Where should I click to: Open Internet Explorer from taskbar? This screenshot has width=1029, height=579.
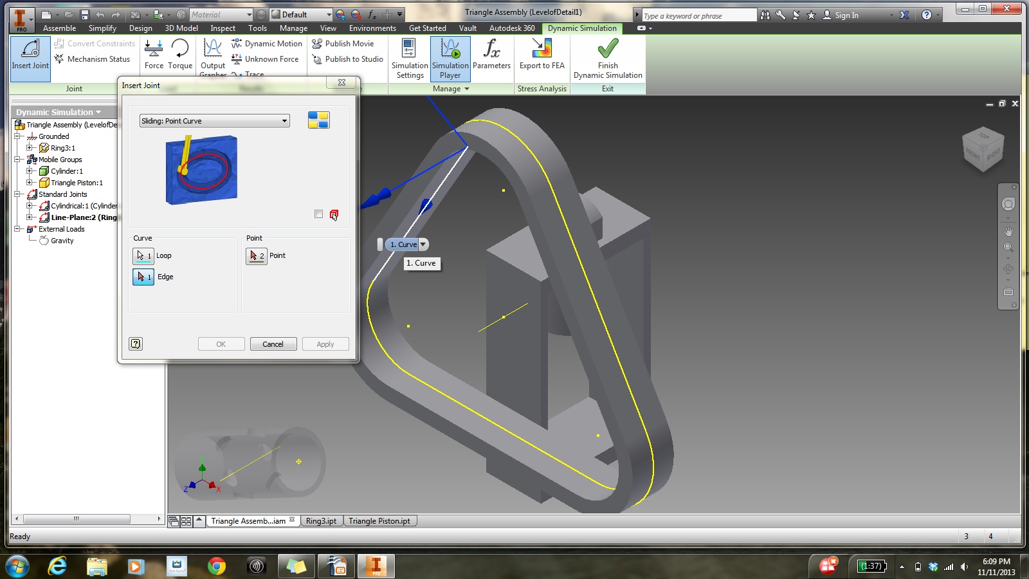pyautogui.click(x=58, y=567)
